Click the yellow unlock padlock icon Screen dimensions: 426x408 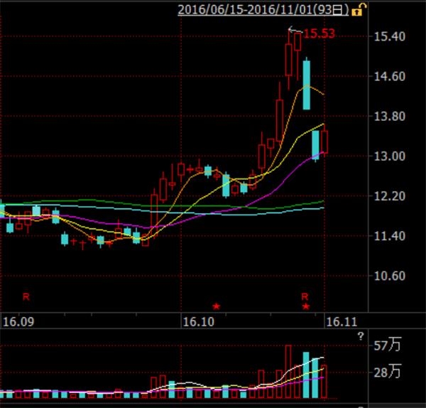click(361, 9)
